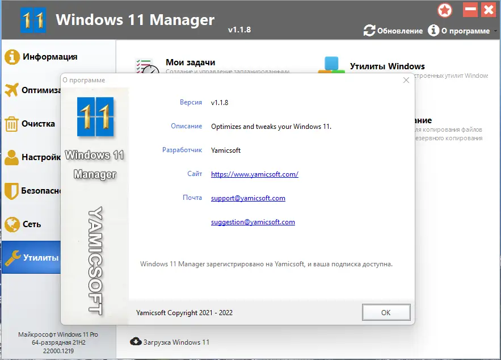This screenshot has height=360, width=501.
Task: Expand the dropdown arrow next to О программе
Action: pos(495,31)
